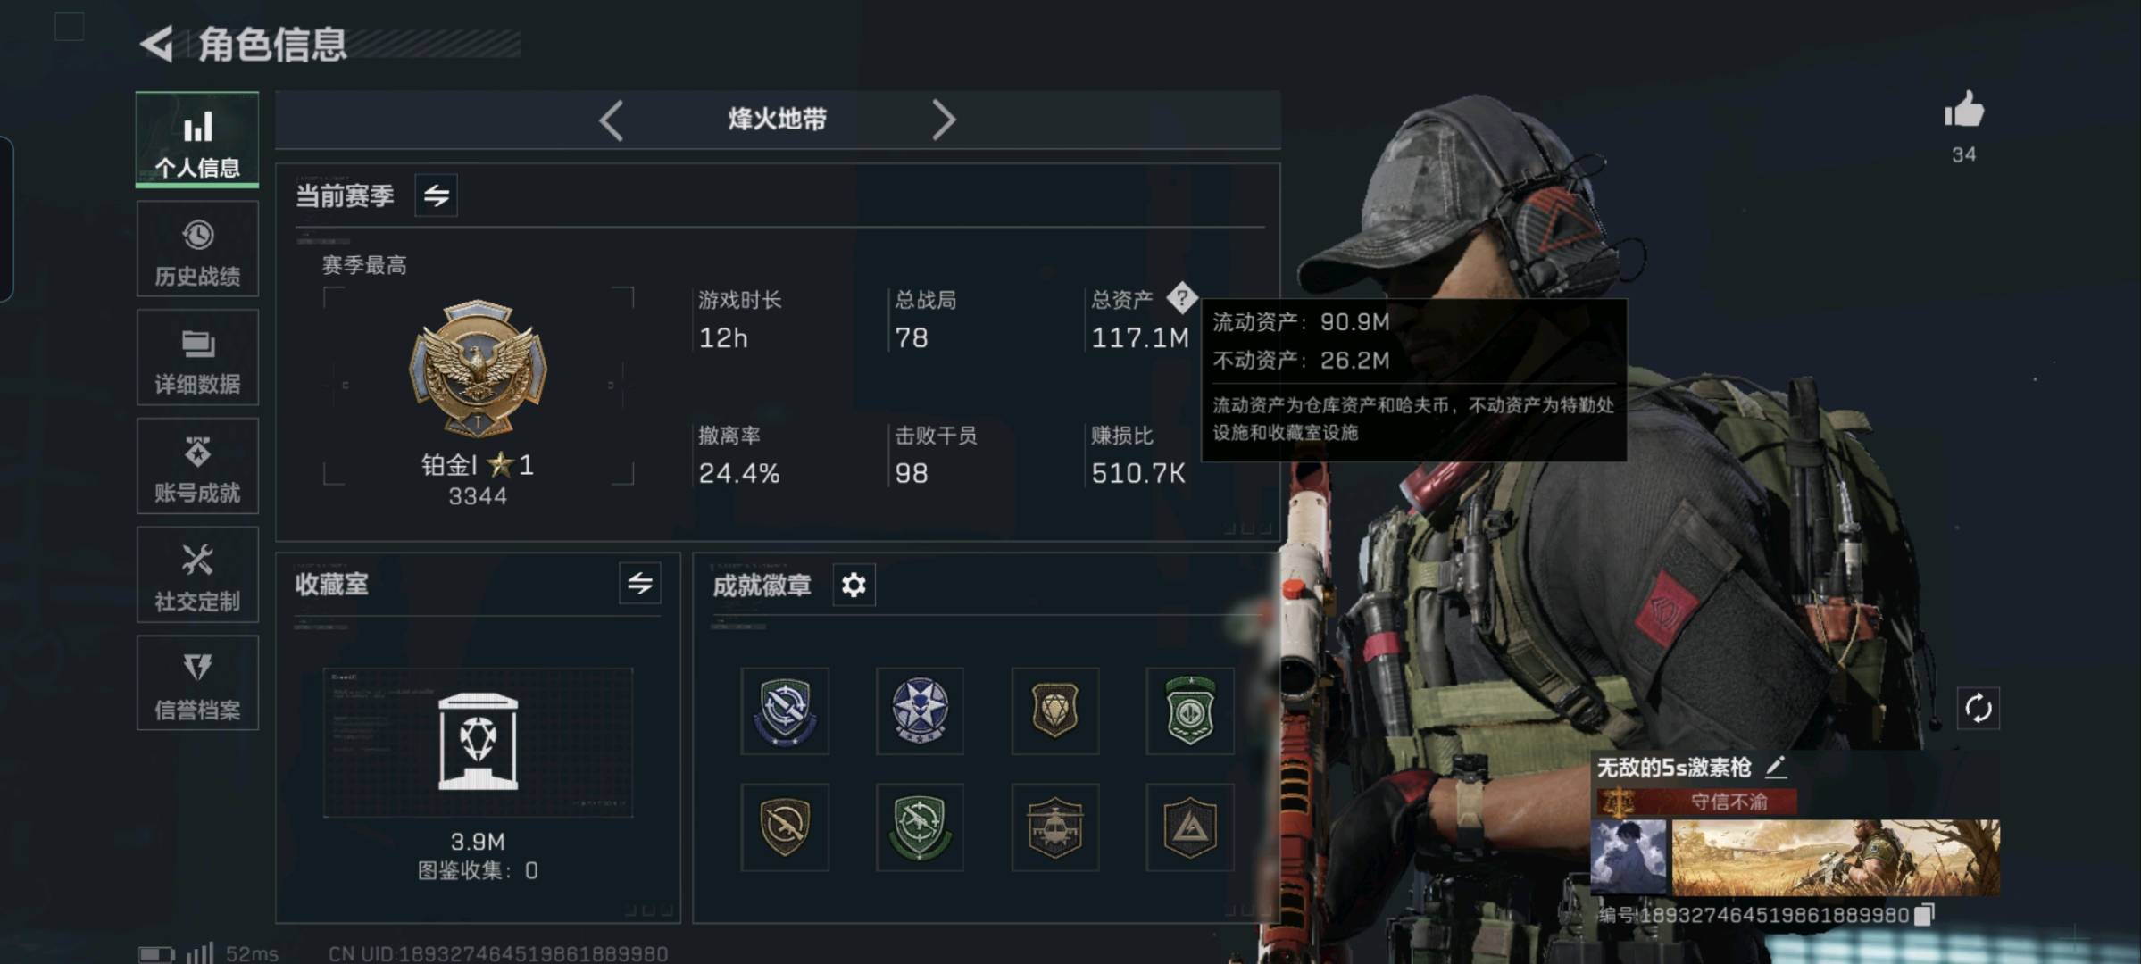Switch to next mode with right chevron
The height and width of the screenshot is (964, 2141).
click(x=944, y=120)
